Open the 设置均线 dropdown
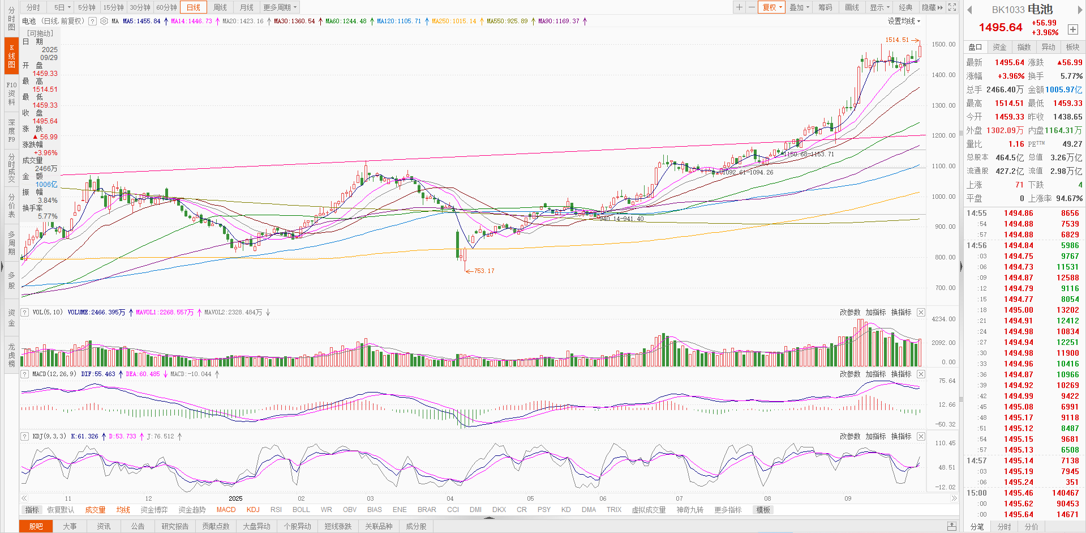This screenshot has height=533, width=1086. 904,22
